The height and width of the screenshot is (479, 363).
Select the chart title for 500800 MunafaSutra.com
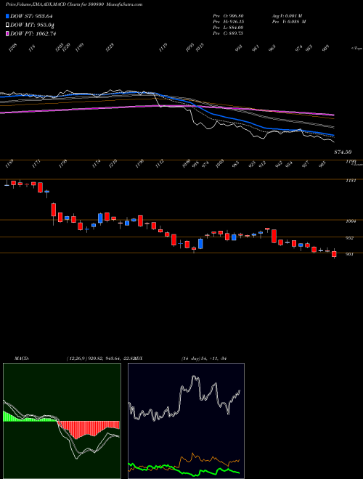coord(76,5)
